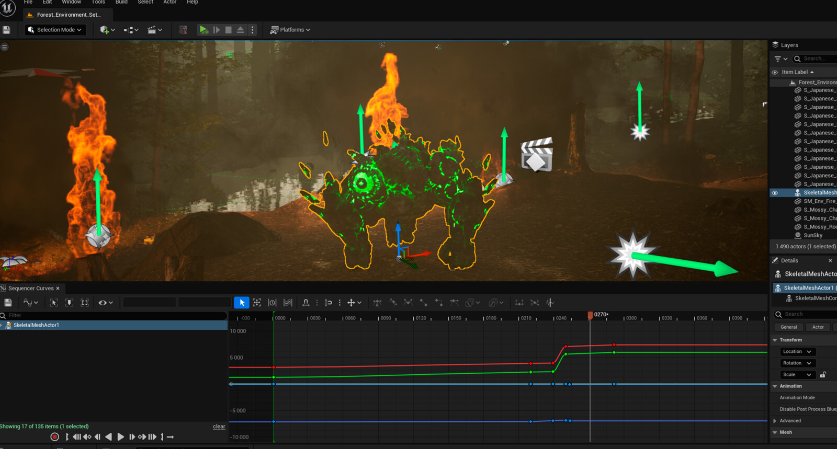
Task: Toggle value snapping in curve editor
Action: pyautogui.click(x=329, y=303)
